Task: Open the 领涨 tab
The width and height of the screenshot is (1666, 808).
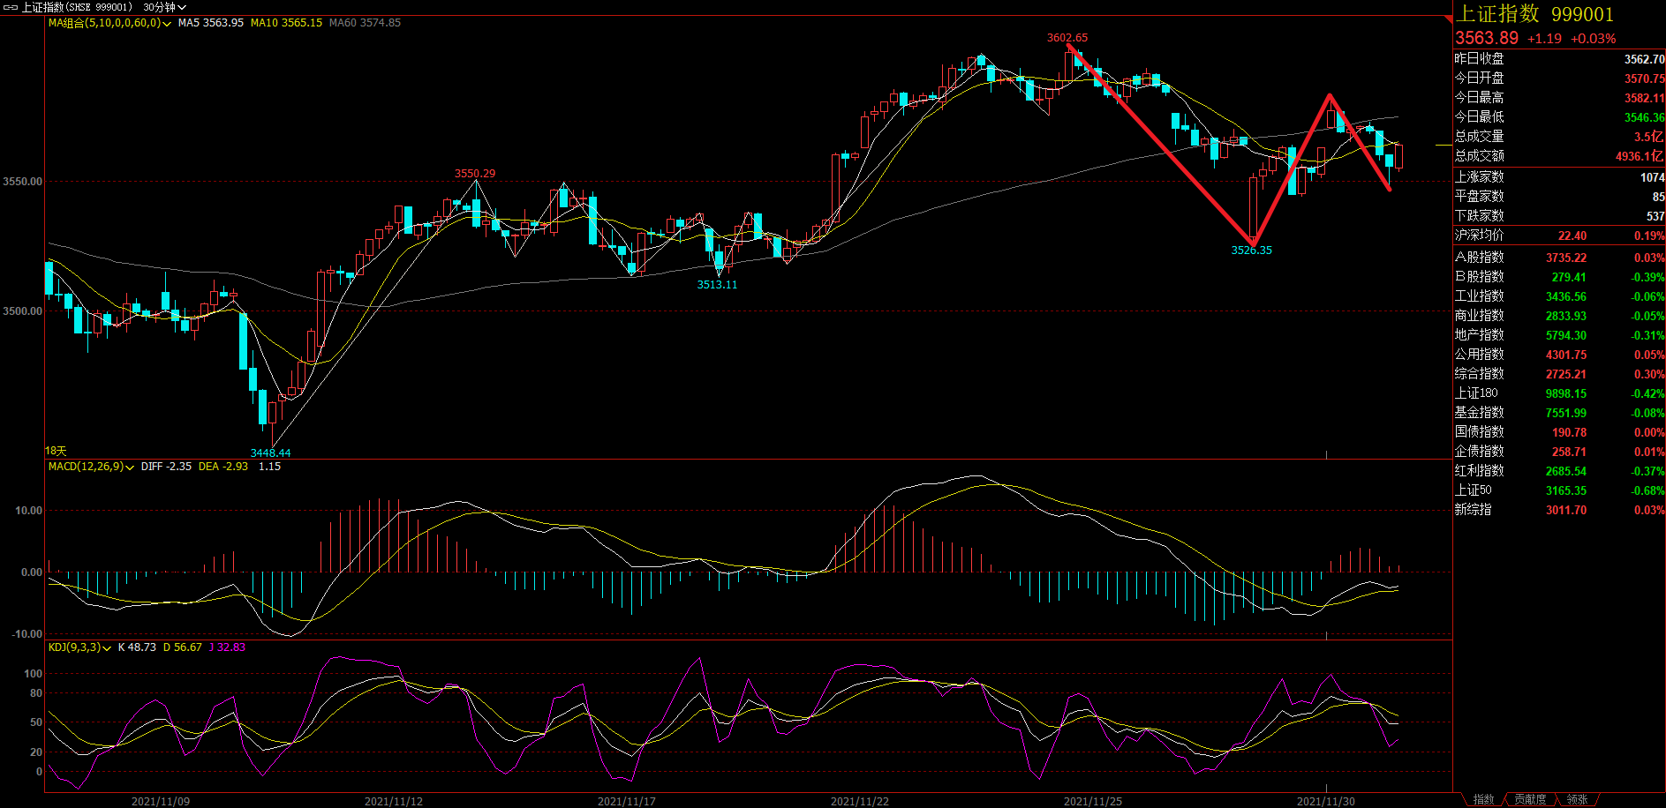Action: (1577, 800)
